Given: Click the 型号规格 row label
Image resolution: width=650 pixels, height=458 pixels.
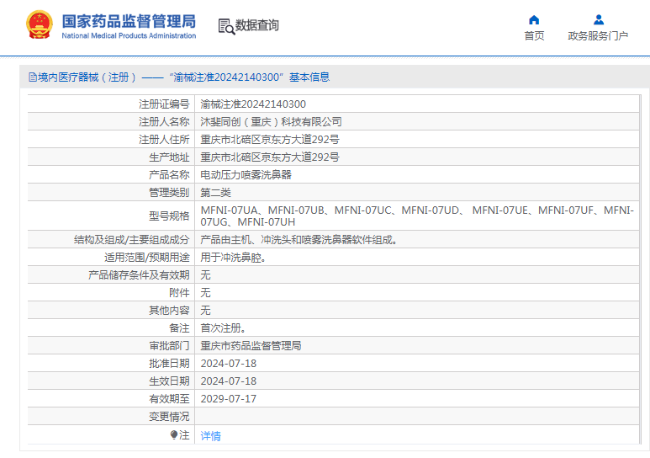Looking at the screenshot, I should pos(169,216).
